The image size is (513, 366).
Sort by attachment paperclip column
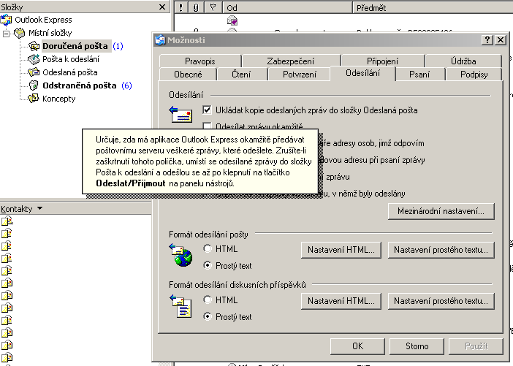(x=196, y=7)
